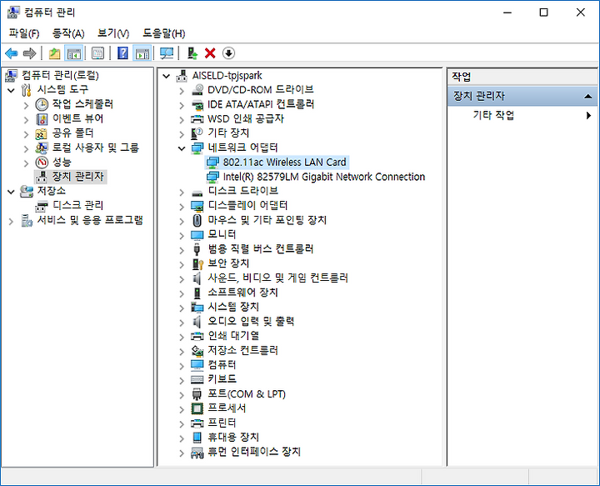
Task: Click the red X Uninstall device icon
Action: (210, 53)
